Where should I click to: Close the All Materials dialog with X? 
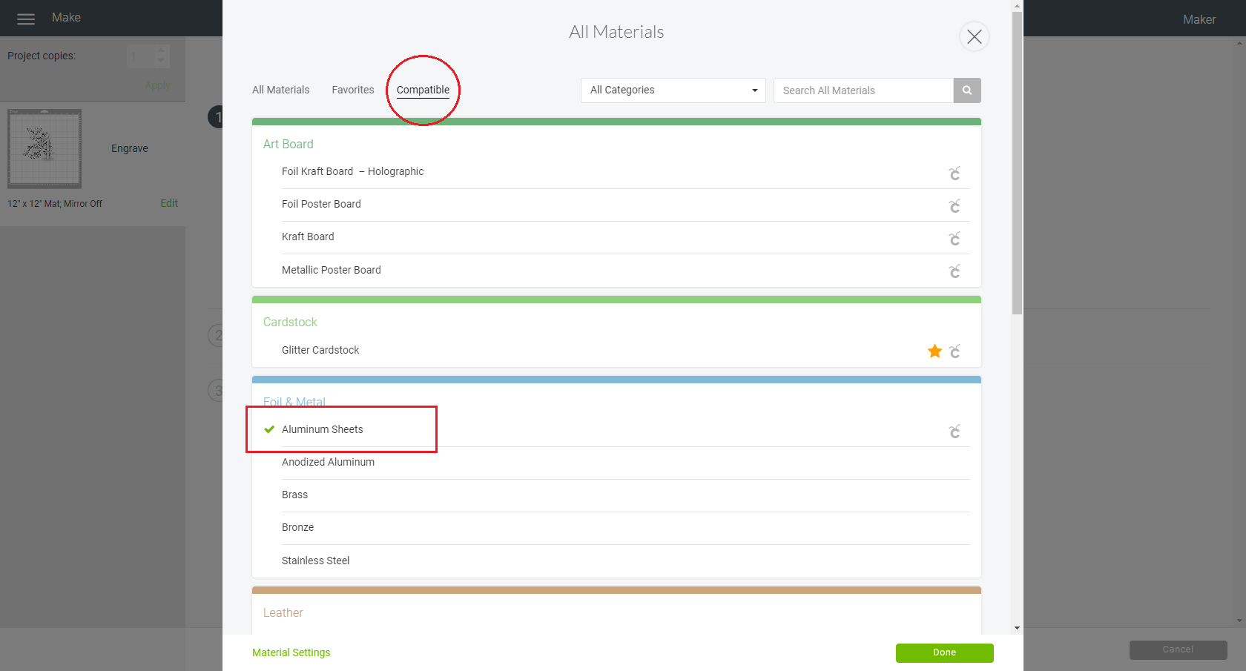(974, 36)
